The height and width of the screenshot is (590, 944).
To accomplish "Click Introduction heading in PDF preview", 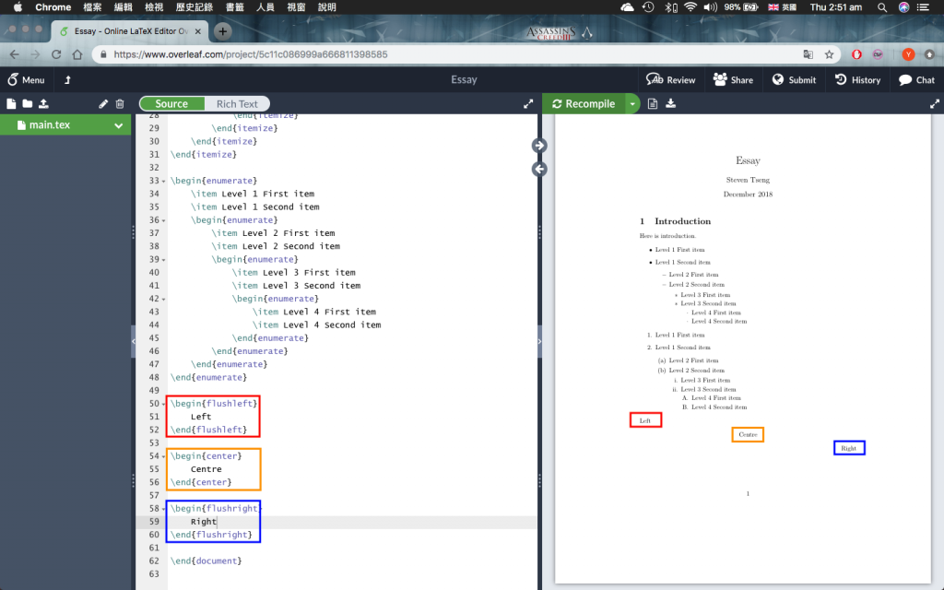I will click(683, 221).
